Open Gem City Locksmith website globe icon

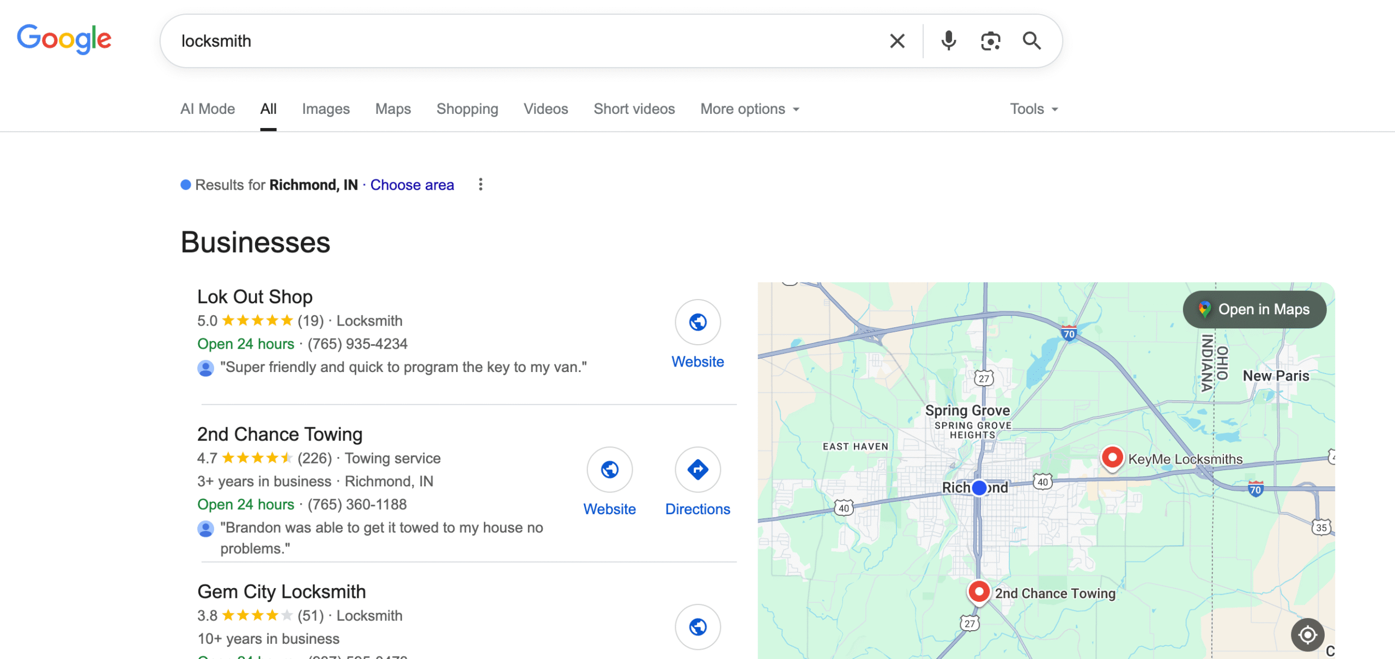tap(697, 627)
